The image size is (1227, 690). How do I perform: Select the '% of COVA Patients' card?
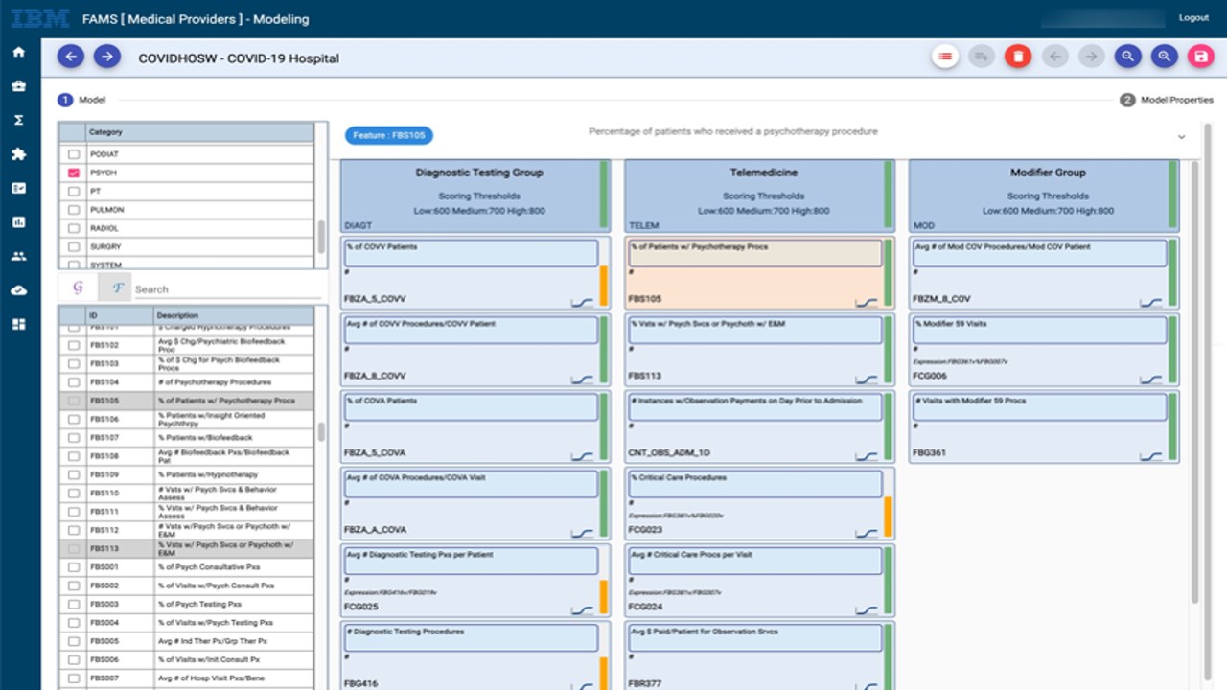click(475, 425)
